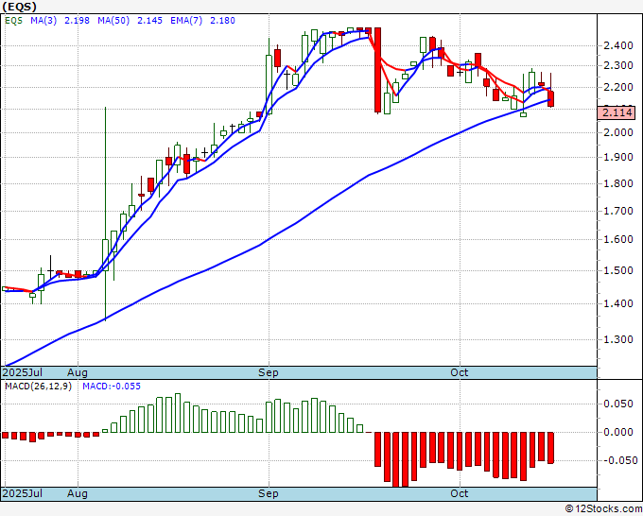Click the 2.000 price axis label
The width and height of the screenshot is (643, 516).
(x=618, y=133)
